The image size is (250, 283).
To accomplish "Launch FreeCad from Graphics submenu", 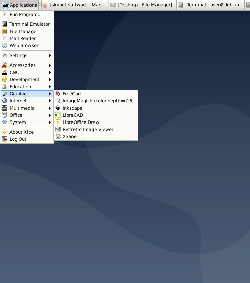I will point(96,94).
